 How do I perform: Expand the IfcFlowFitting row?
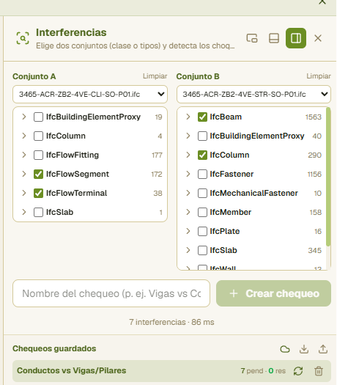click(x=23, y=155)
